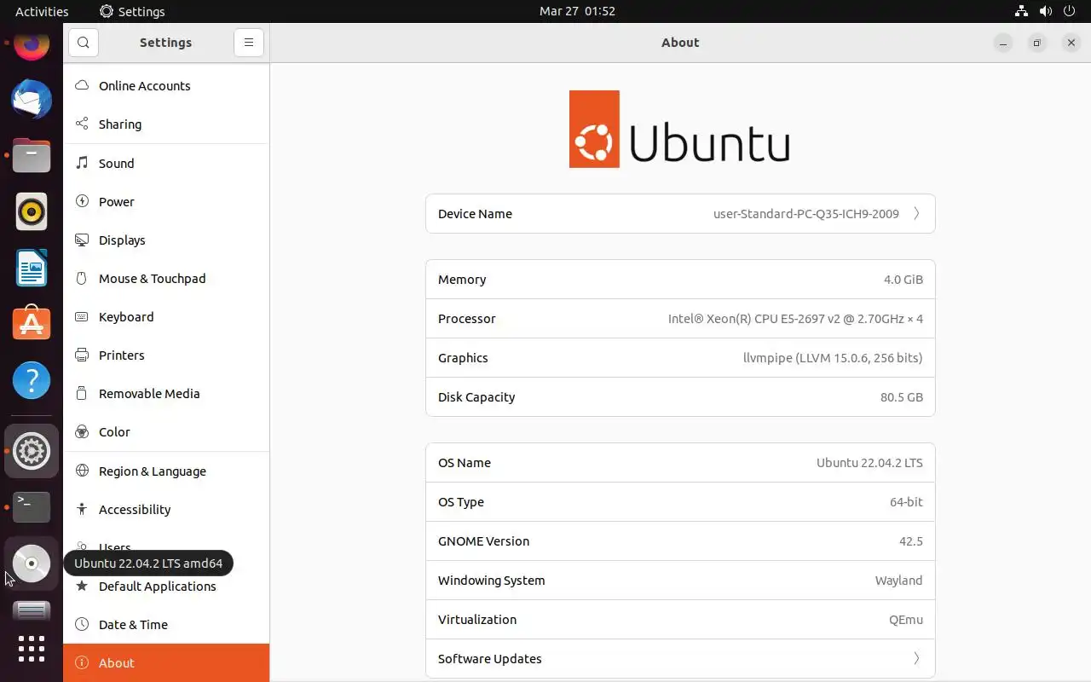Image resolution: width=1091 pixels, height=682 pixels.
Task: Click the Processor value Intel Xeon
Action: (795, 319)
